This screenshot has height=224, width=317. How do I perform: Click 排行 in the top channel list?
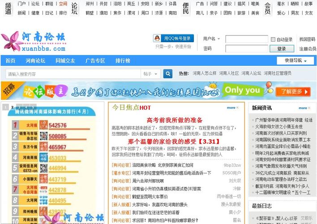click(63, 13)
